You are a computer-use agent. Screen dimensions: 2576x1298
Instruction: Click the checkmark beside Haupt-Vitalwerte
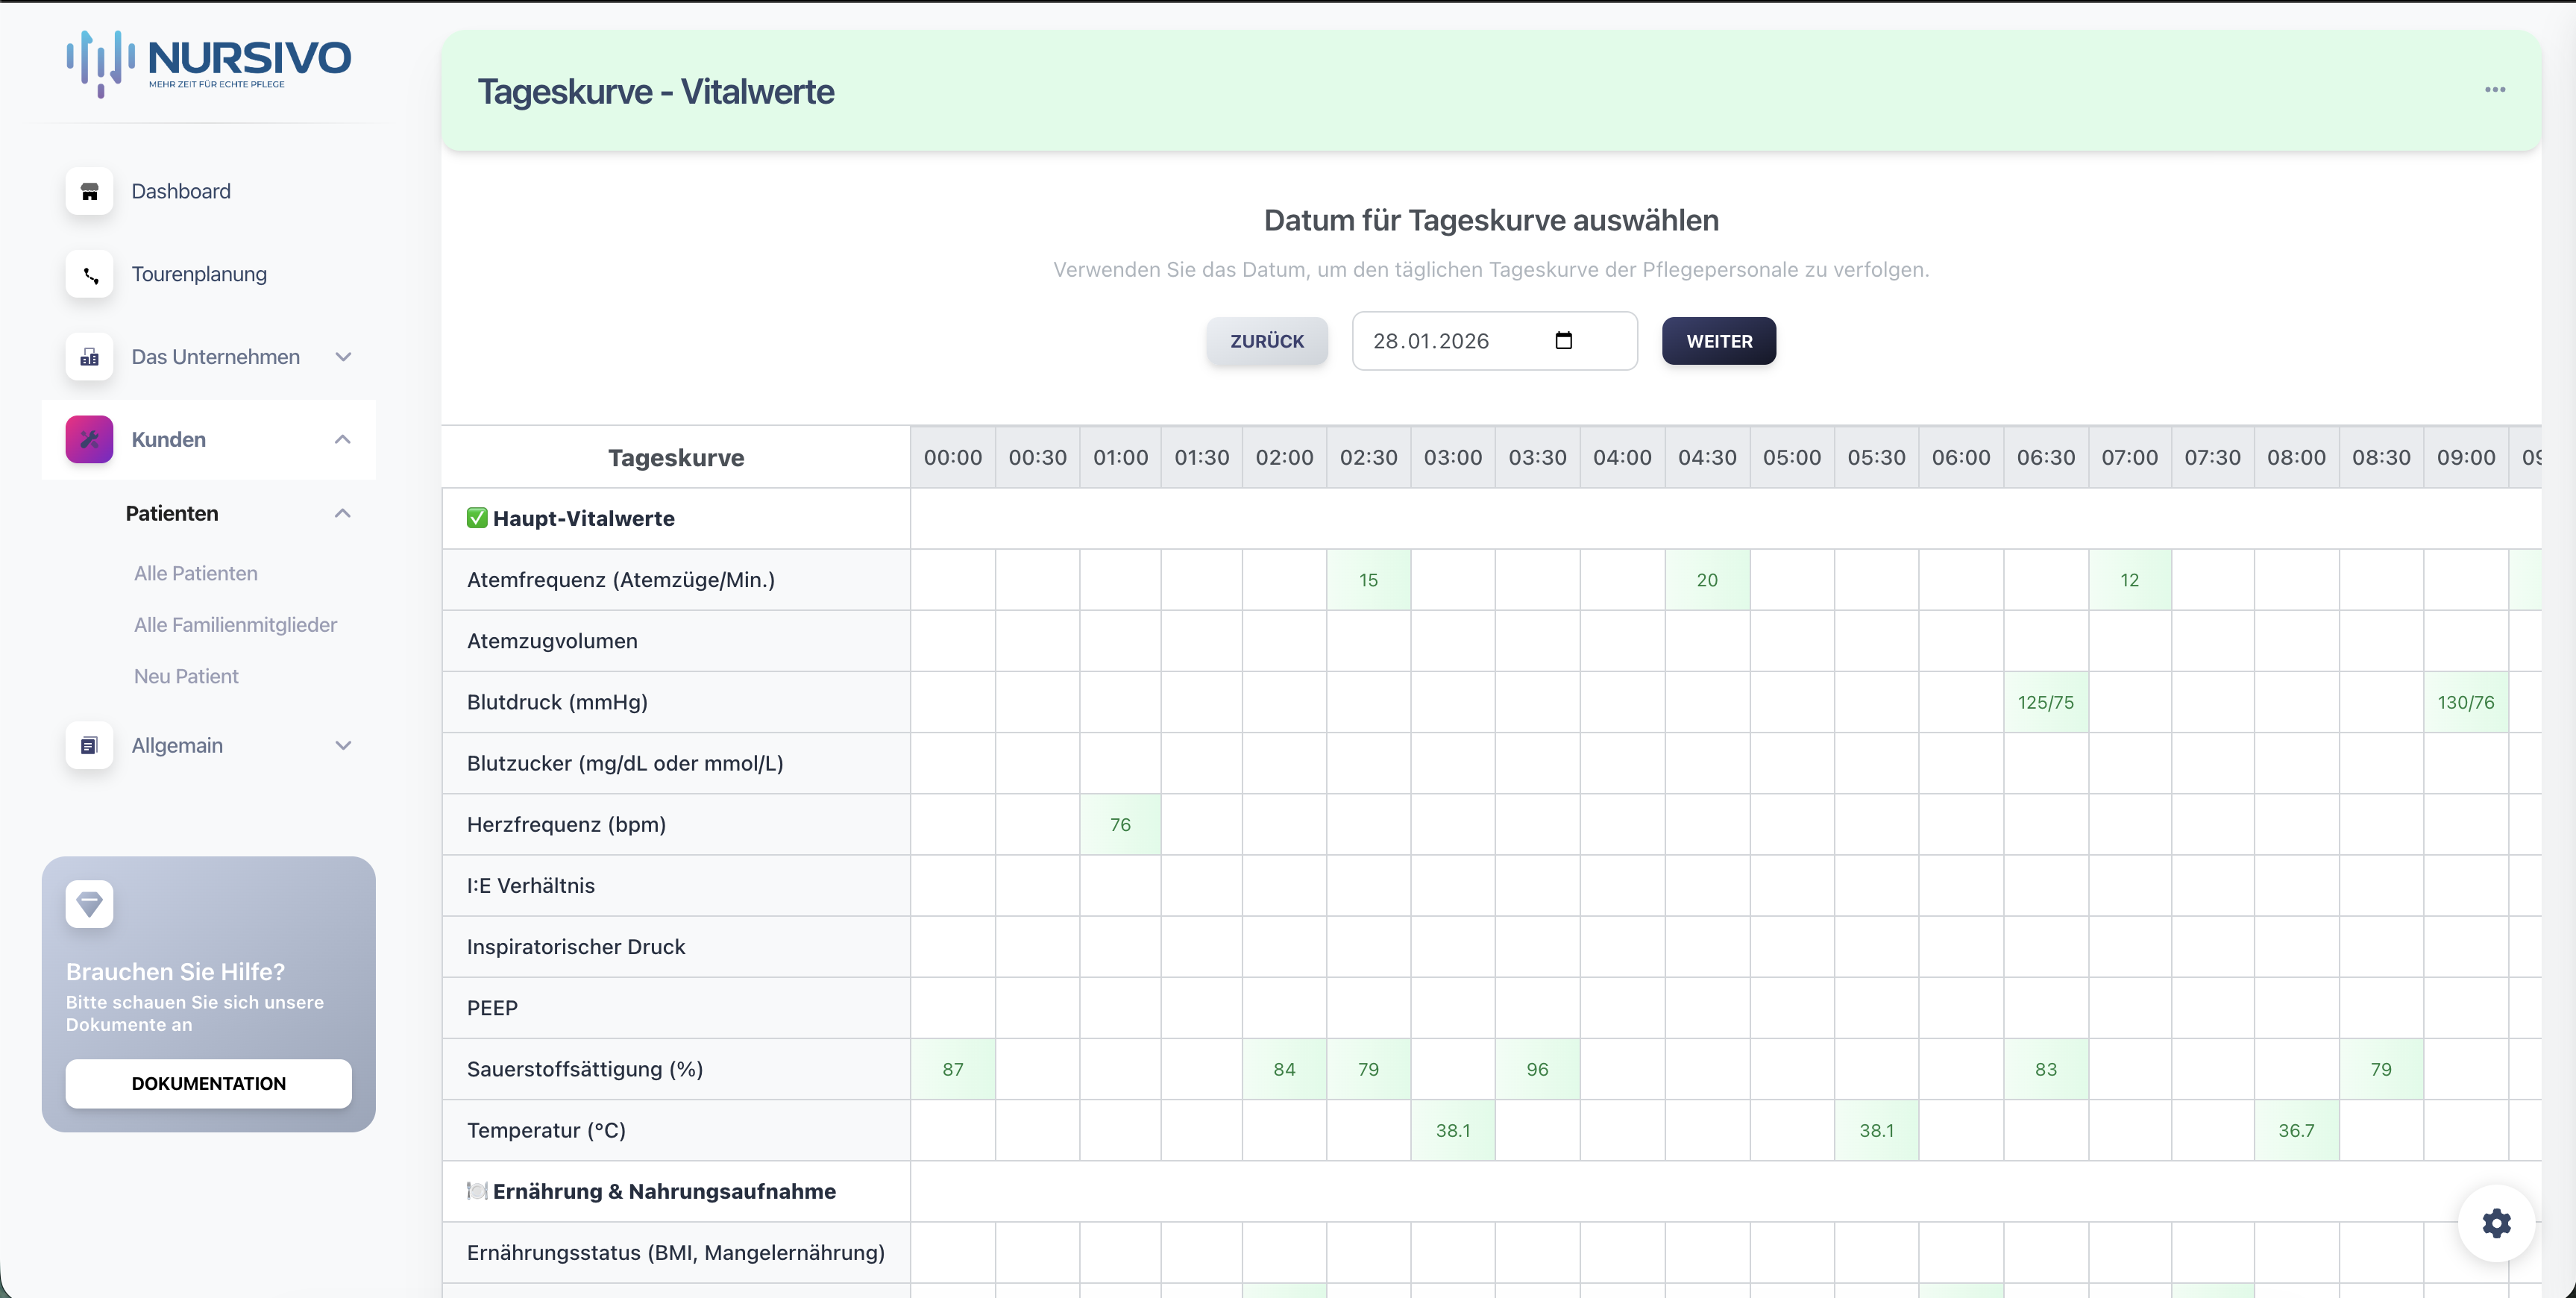(x=477, y=518)
